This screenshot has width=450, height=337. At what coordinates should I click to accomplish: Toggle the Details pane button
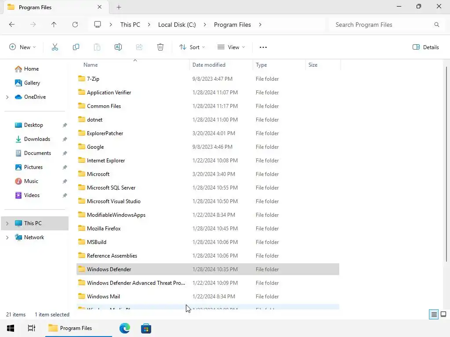coord(425,47)
